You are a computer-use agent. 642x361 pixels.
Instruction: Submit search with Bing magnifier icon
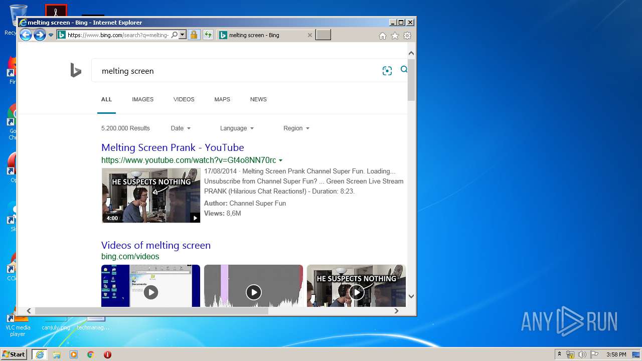point(404,70)
